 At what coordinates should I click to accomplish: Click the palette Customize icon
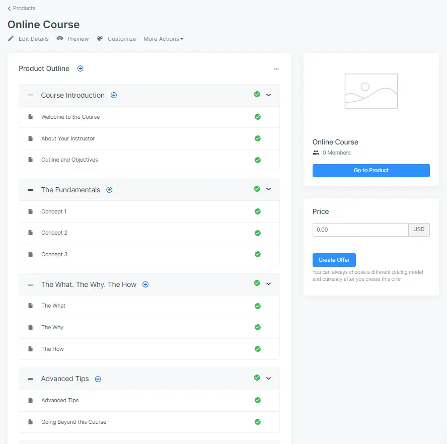(x=100, y=39)
